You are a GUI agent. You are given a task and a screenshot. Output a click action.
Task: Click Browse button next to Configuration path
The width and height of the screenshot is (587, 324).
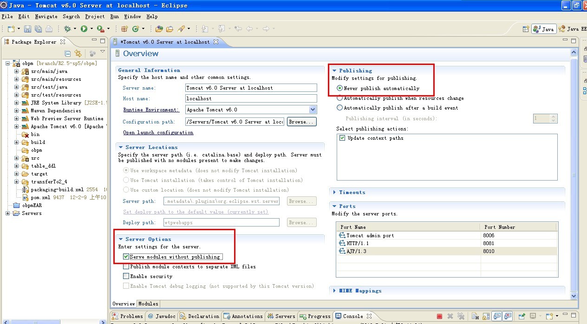coord(302,122)
